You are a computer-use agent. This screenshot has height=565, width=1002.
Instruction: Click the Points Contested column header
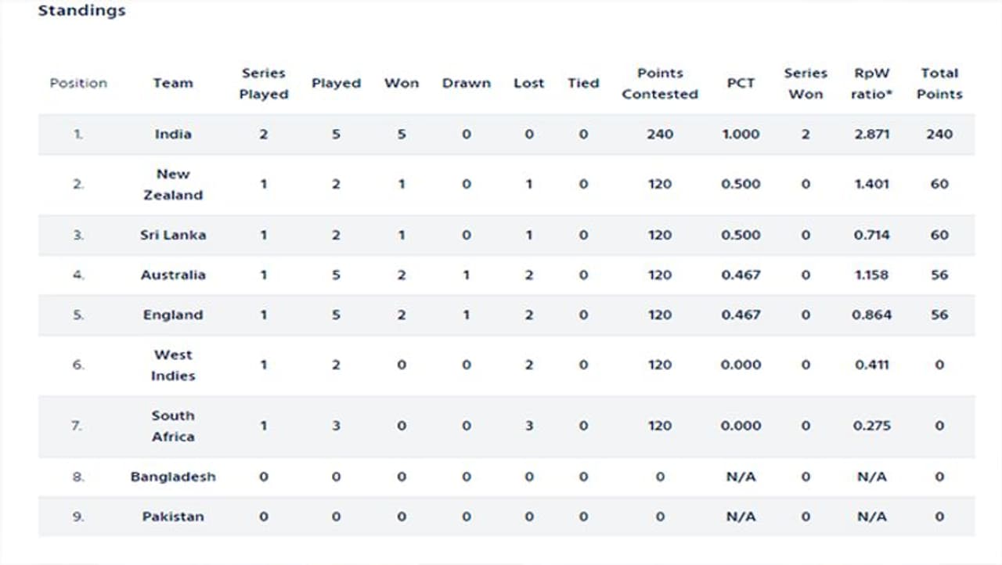(660, 84)
